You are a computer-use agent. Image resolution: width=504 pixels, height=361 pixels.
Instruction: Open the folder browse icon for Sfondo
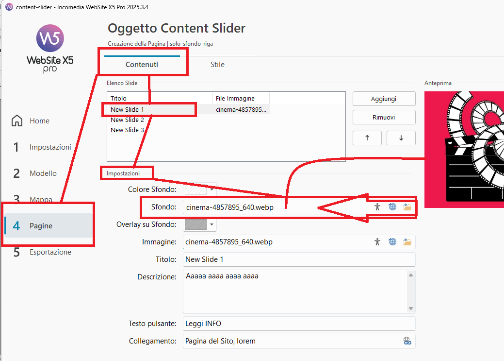tap(407, 207)
